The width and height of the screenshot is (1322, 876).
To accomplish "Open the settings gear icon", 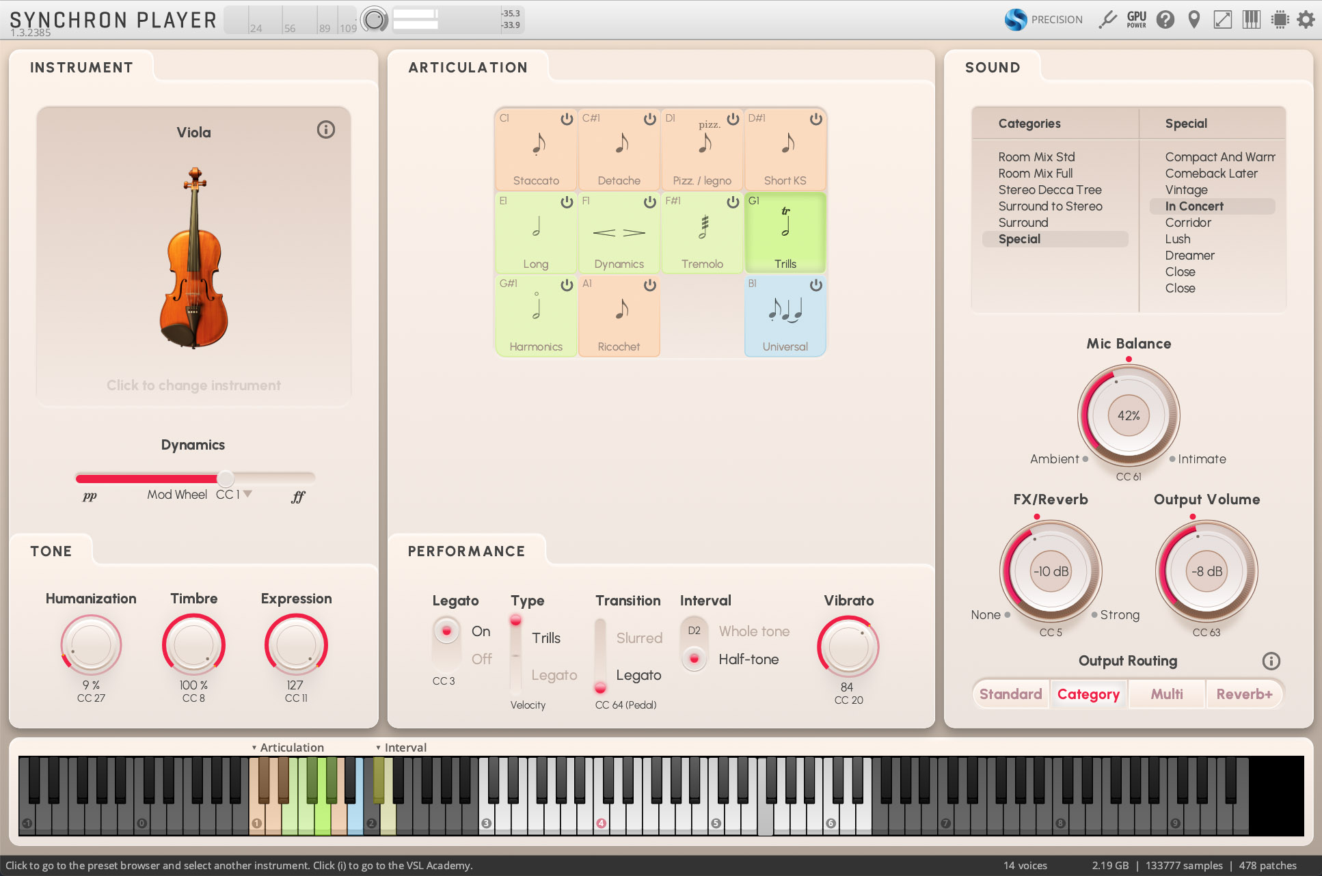I will (1306, 19).
